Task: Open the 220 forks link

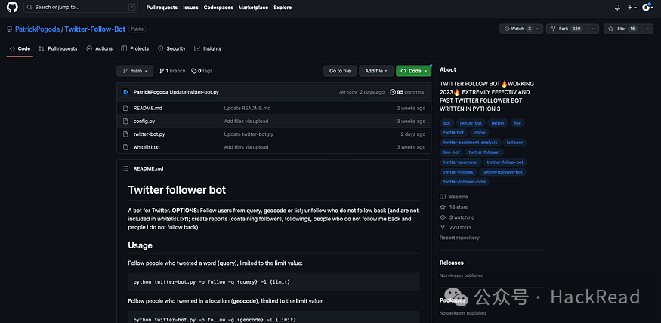Action: coord(456,227)
